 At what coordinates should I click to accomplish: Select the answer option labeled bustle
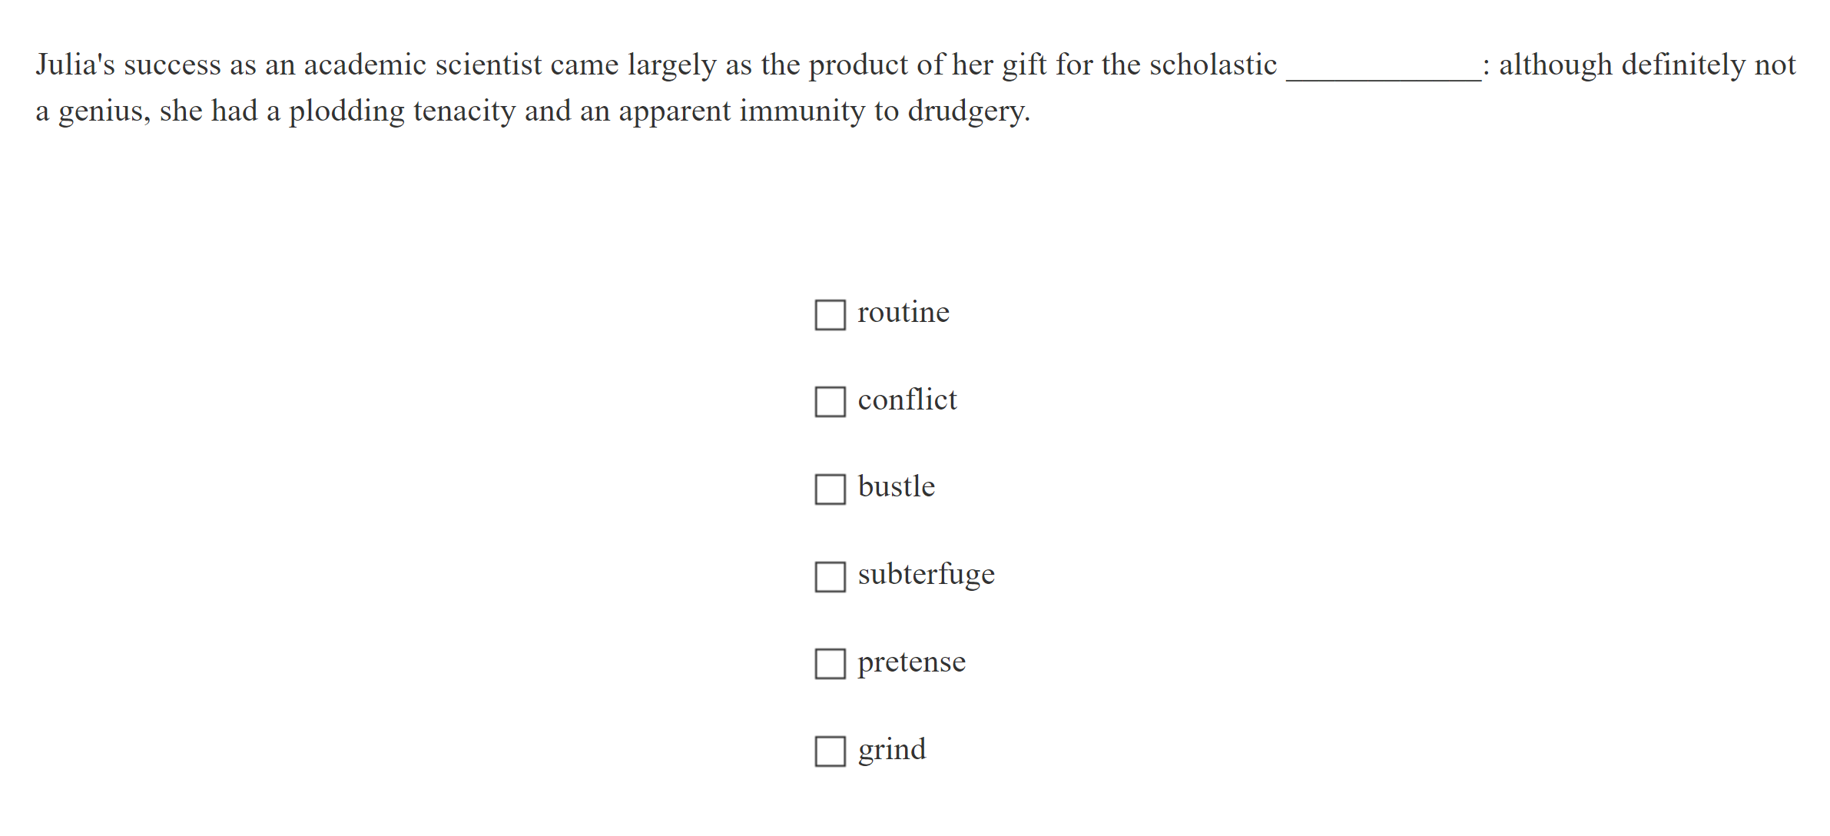(896, 487)
